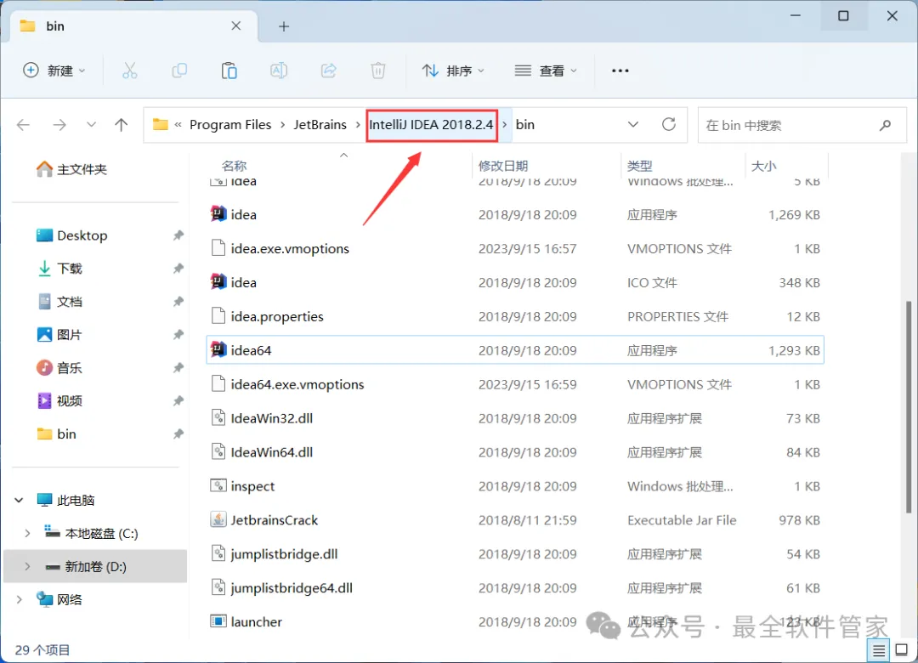This screenshot has height=663, width=918.
Task: Open the three-dot more options menu
Action: 620,71
